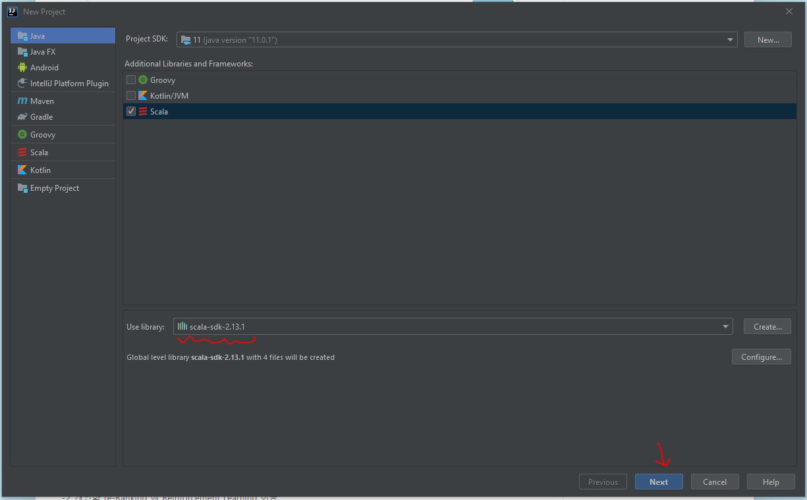Click the Android robot icon
807x500 pixels.
pos(22,68)
